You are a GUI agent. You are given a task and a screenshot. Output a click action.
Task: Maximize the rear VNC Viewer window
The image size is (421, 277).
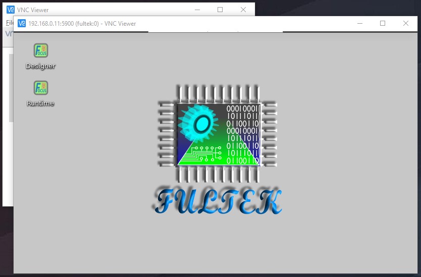[x=220, y=10]
